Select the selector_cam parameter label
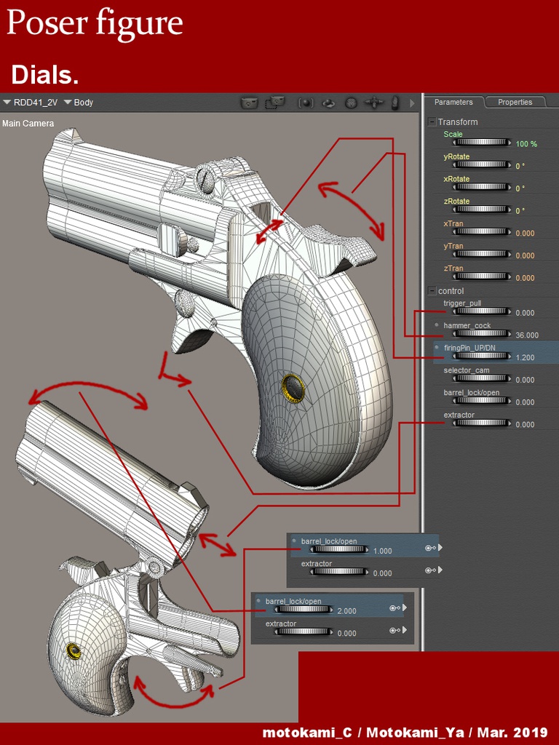 (467, 370)
